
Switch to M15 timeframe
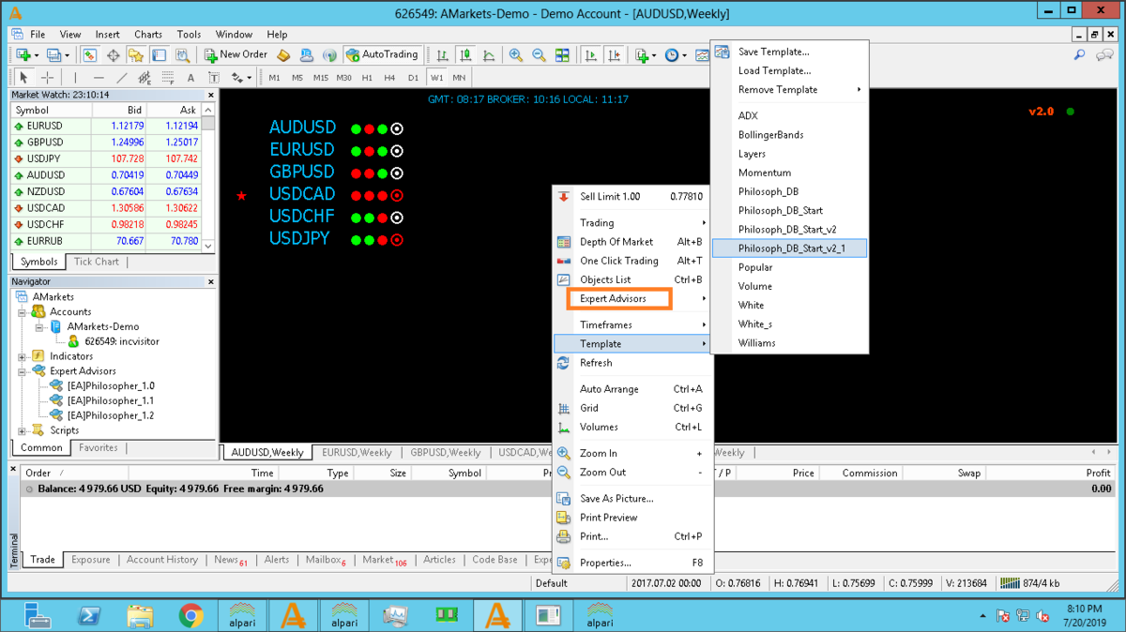click(321, 78)
